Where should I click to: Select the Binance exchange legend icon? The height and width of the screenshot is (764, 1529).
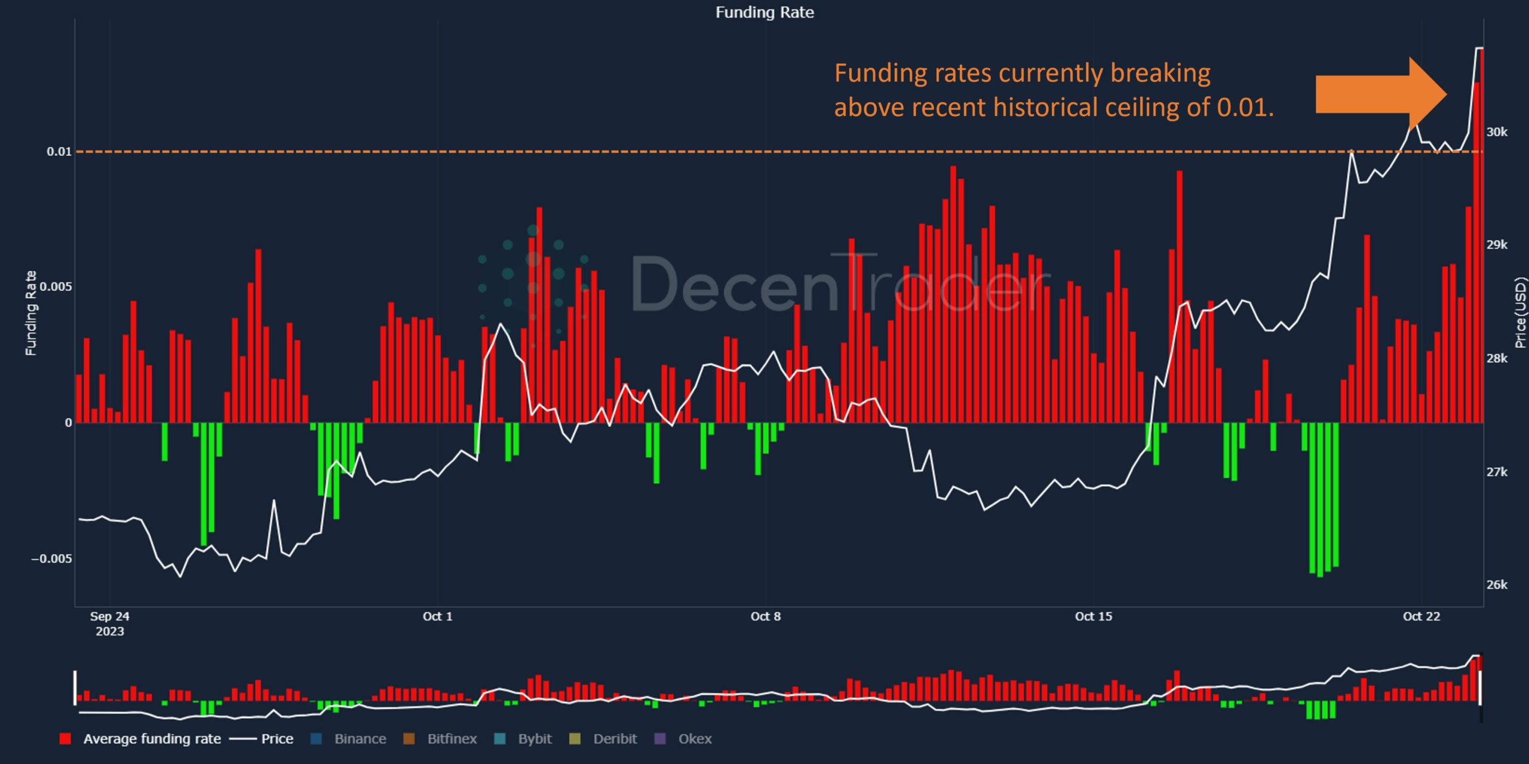(x=317, y=739)
